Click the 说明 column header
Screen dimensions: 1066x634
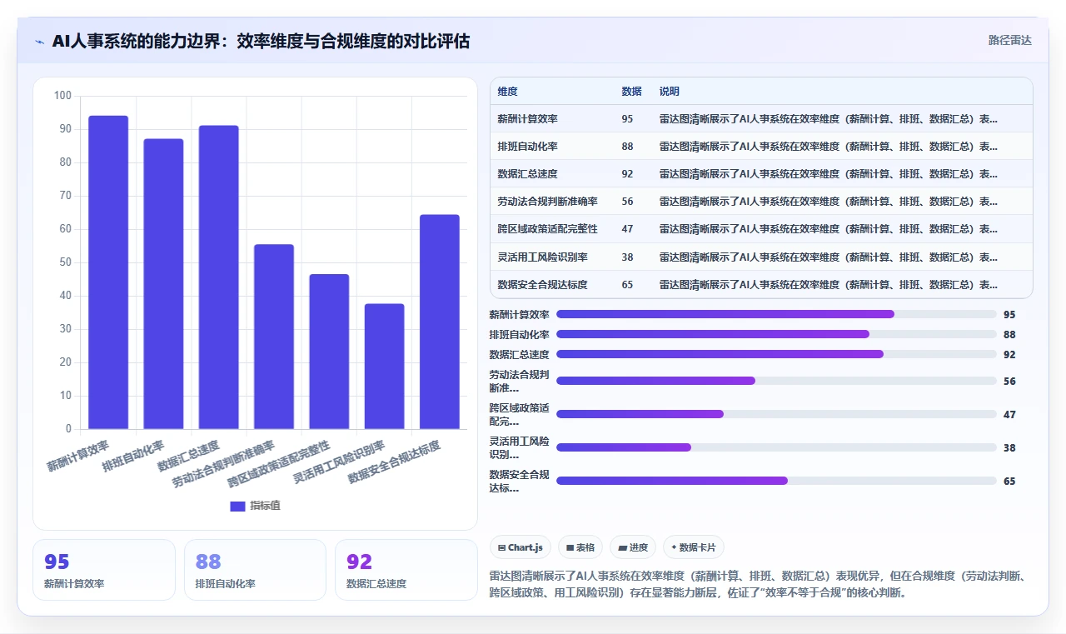click(x=670, y=92)
